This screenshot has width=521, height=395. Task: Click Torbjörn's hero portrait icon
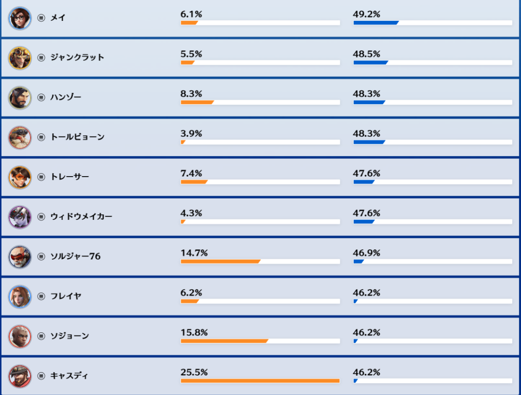pyautogui.click(x=20, y=137)
